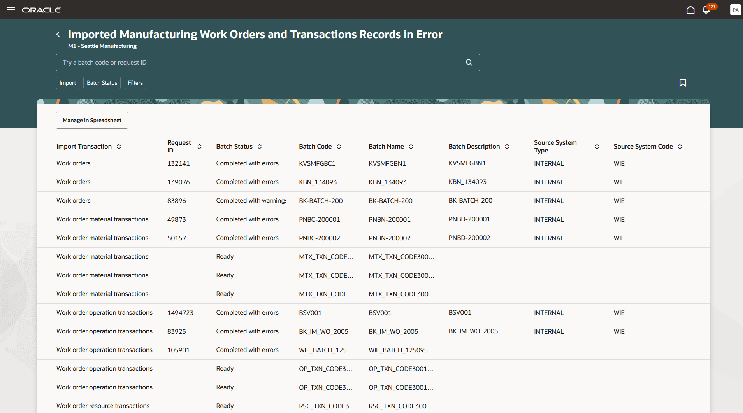Go back using the left arrow
Image resolution: width=743 pixels, height=413 pixels.
(58, 34)
